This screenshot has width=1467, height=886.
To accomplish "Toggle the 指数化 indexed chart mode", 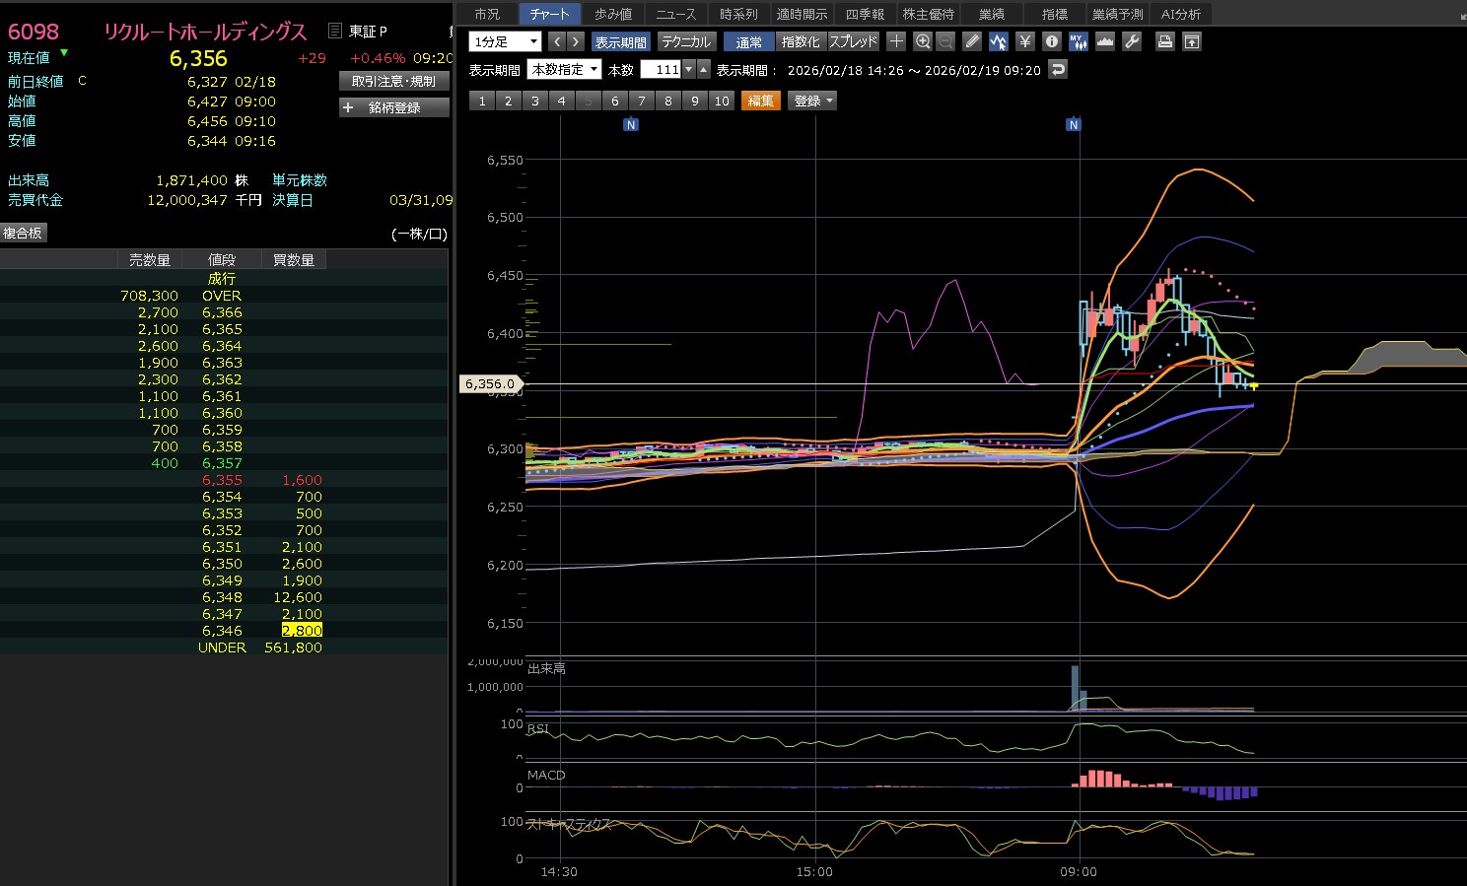I will [800, 41].
